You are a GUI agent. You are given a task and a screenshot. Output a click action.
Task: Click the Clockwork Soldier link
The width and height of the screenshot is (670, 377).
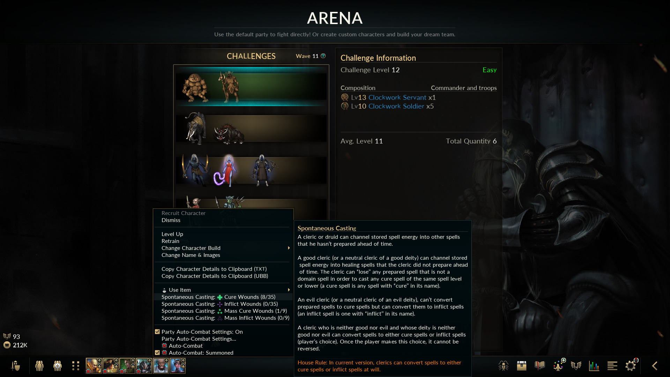[396, 106]
